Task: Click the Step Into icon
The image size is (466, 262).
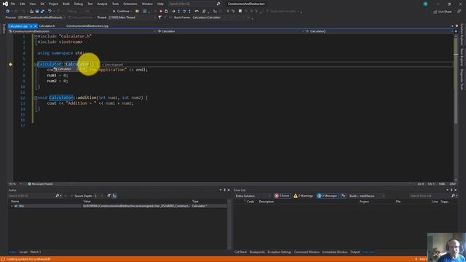Action: coord(178,12)
